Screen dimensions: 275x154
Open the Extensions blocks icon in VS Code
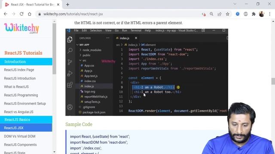70,85
